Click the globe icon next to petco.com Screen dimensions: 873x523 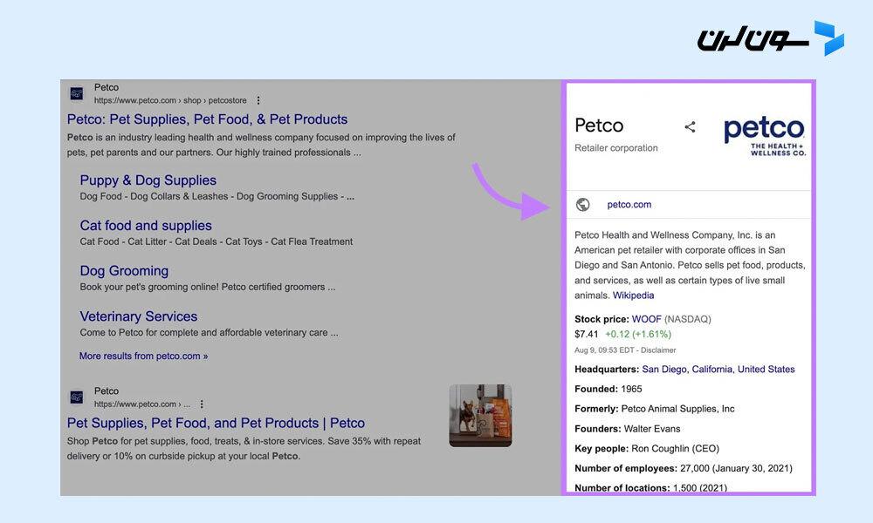[583, 205]
